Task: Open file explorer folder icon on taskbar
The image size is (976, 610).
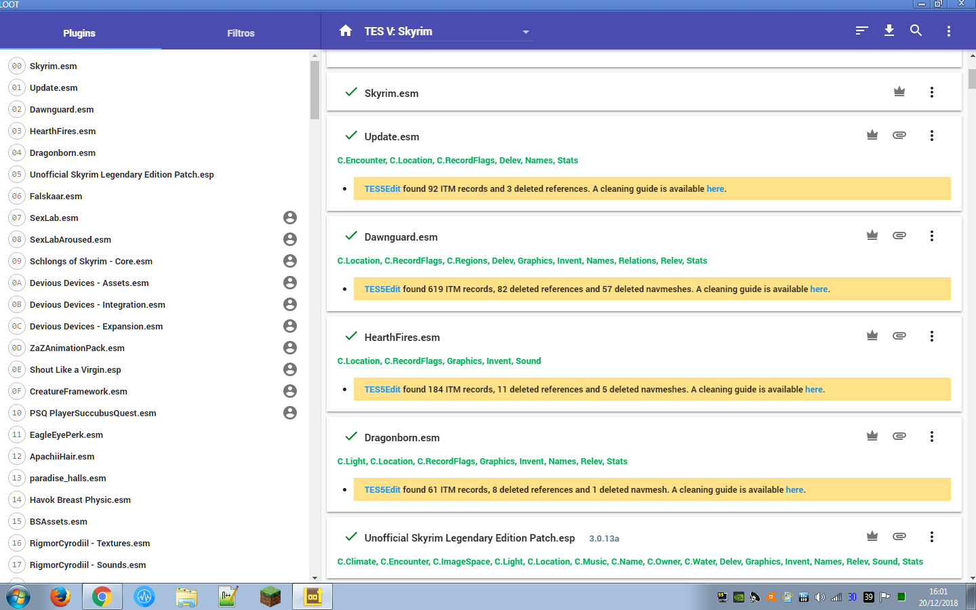Action: (x=186, y=597)
